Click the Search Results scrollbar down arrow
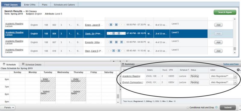This screenshot has width=241, height=111. (x=235, y=53)
